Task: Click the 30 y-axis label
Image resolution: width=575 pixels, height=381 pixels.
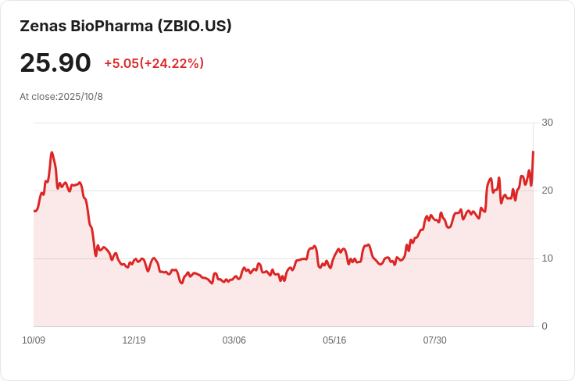Action: (x=547, y=123)
